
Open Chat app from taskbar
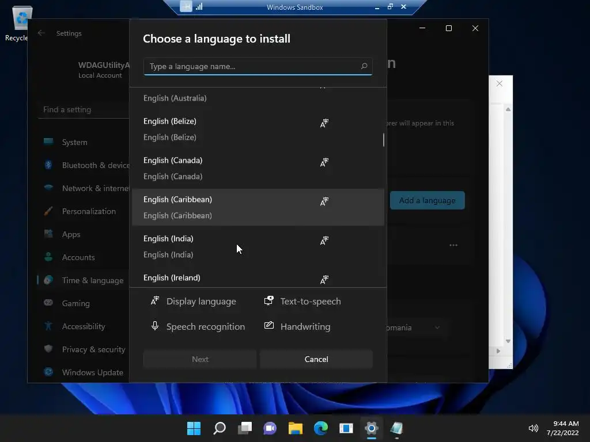[x=270, y=428]
